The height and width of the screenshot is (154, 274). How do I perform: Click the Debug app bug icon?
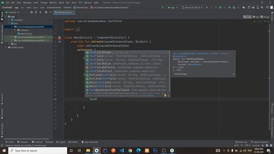(x=220, y=8)
